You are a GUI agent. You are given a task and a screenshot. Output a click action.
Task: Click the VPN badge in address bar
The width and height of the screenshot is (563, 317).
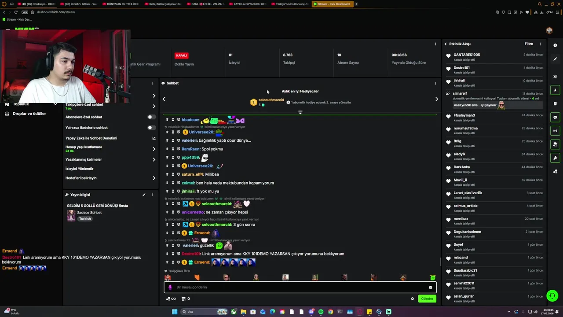[x=25, y=12]
